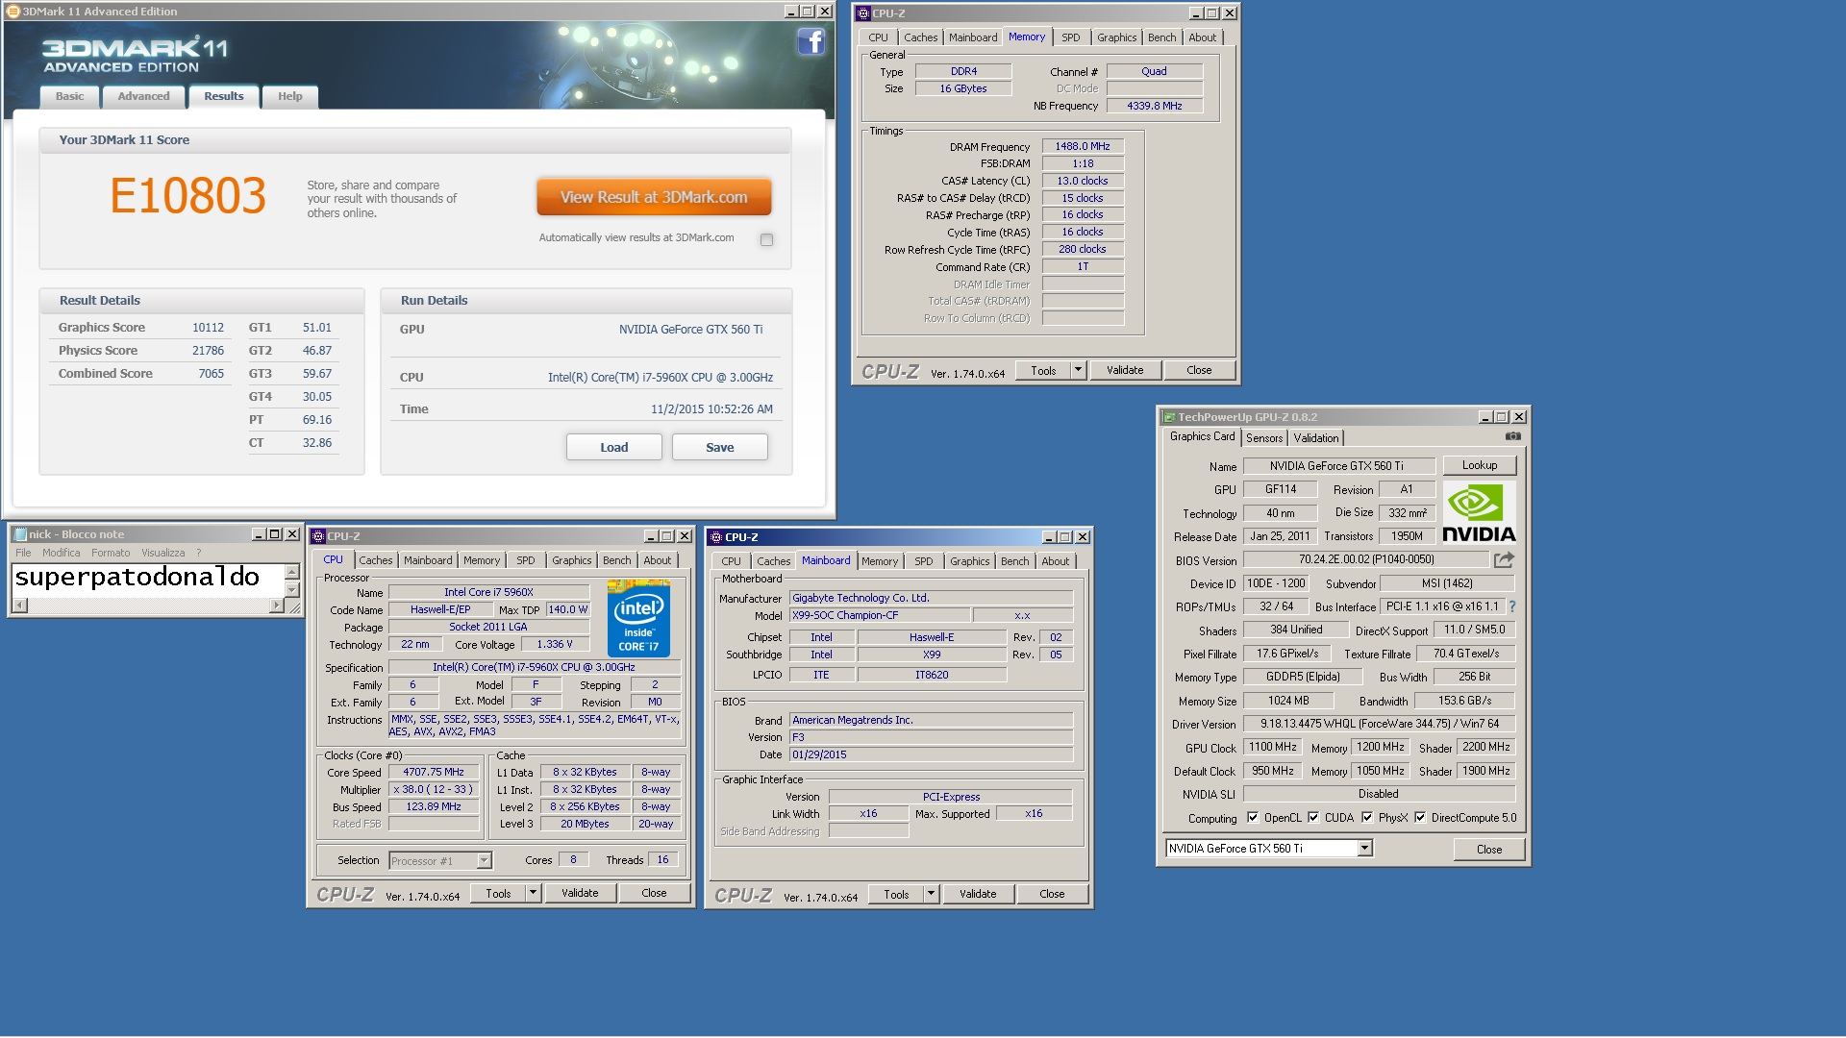Click View Result at 3DMark.com button
1846x1038 pixels.
pyautogui.click(x=654, y=197)
